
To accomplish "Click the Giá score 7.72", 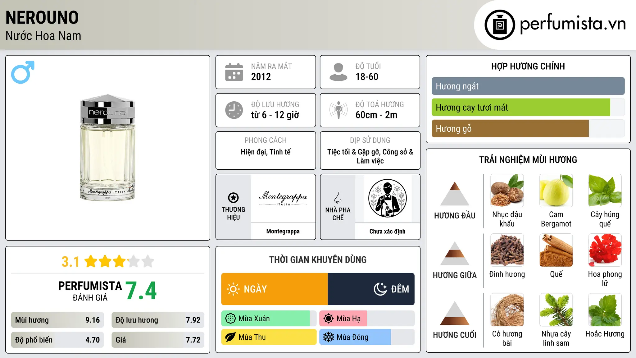I will coord(193,340).
